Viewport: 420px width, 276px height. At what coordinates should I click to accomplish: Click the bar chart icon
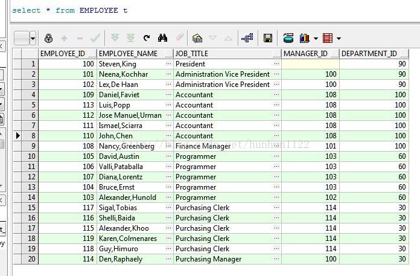pos(305,38)
